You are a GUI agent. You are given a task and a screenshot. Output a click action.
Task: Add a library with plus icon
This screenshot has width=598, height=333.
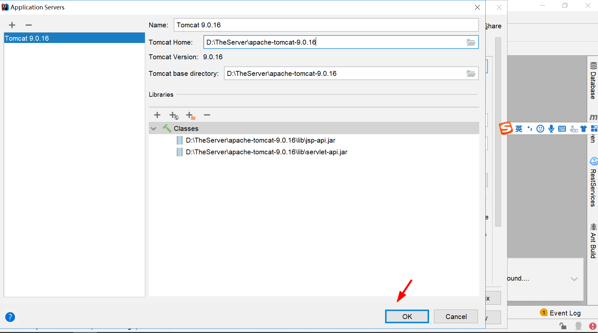(157, 115)
